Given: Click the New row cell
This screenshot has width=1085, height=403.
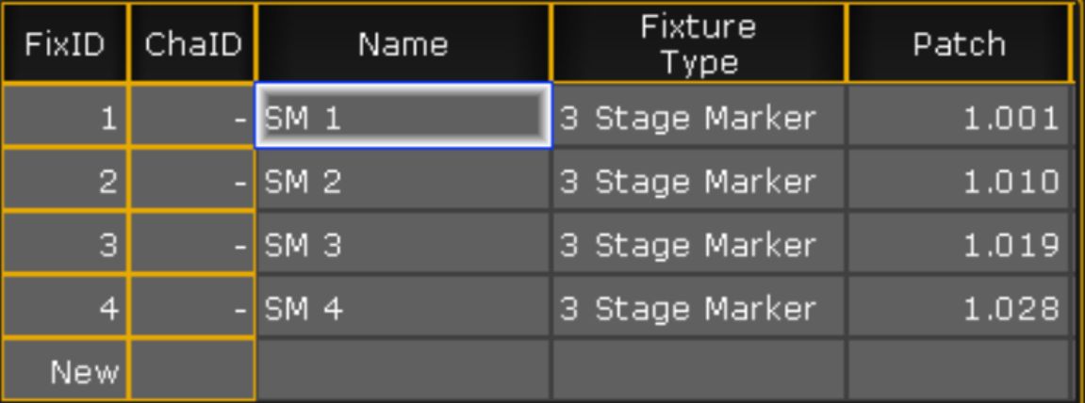Looking at the screenshot, I should 64,372.
